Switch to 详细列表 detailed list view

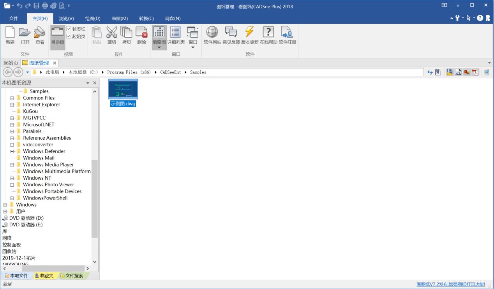[176, 35]
